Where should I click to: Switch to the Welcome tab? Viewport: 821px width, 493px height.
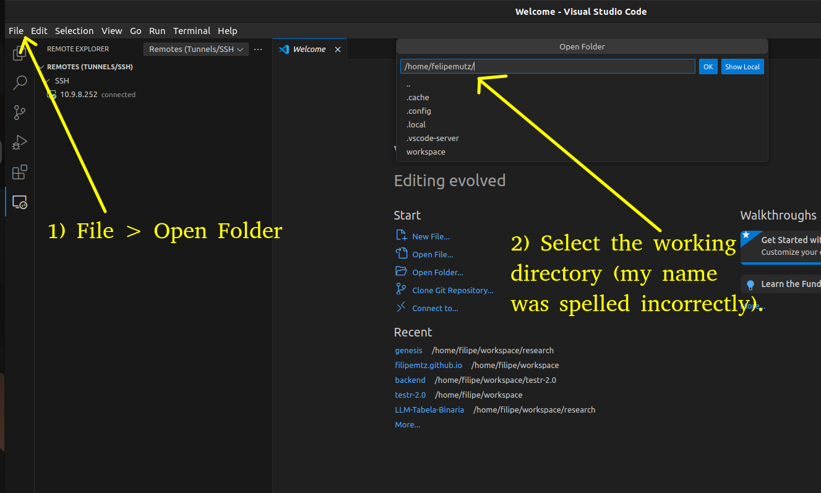(x=309, y=49)
